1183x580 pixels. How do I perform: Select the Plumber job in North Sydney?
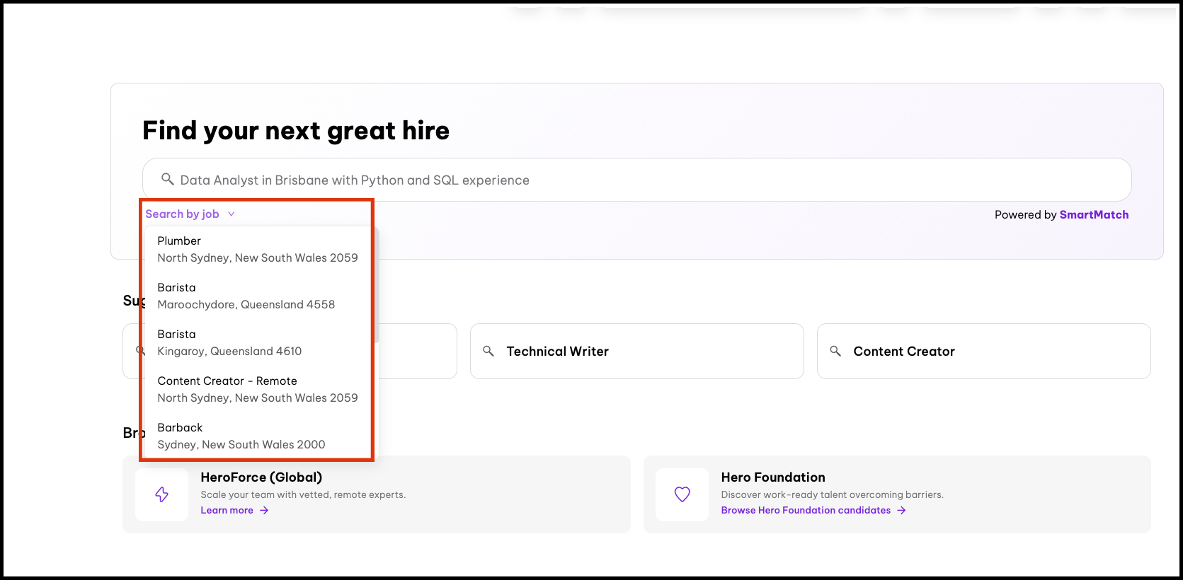pos(257,250)
